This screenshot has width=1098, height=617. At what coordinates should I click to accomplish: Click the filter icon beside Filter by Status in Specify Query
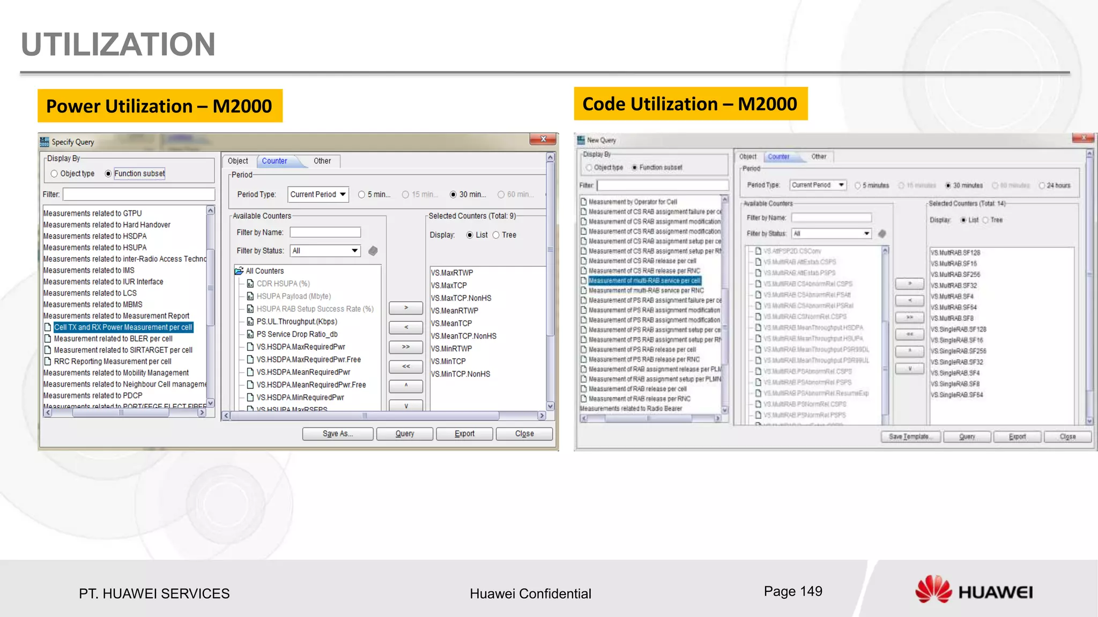pos(373,251)
